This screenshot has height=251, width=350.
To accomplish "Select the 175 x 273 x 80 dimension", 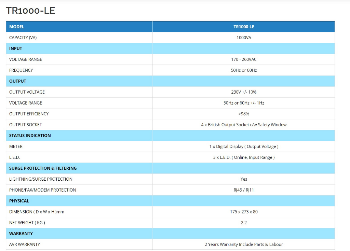I will tap(243, 212).
